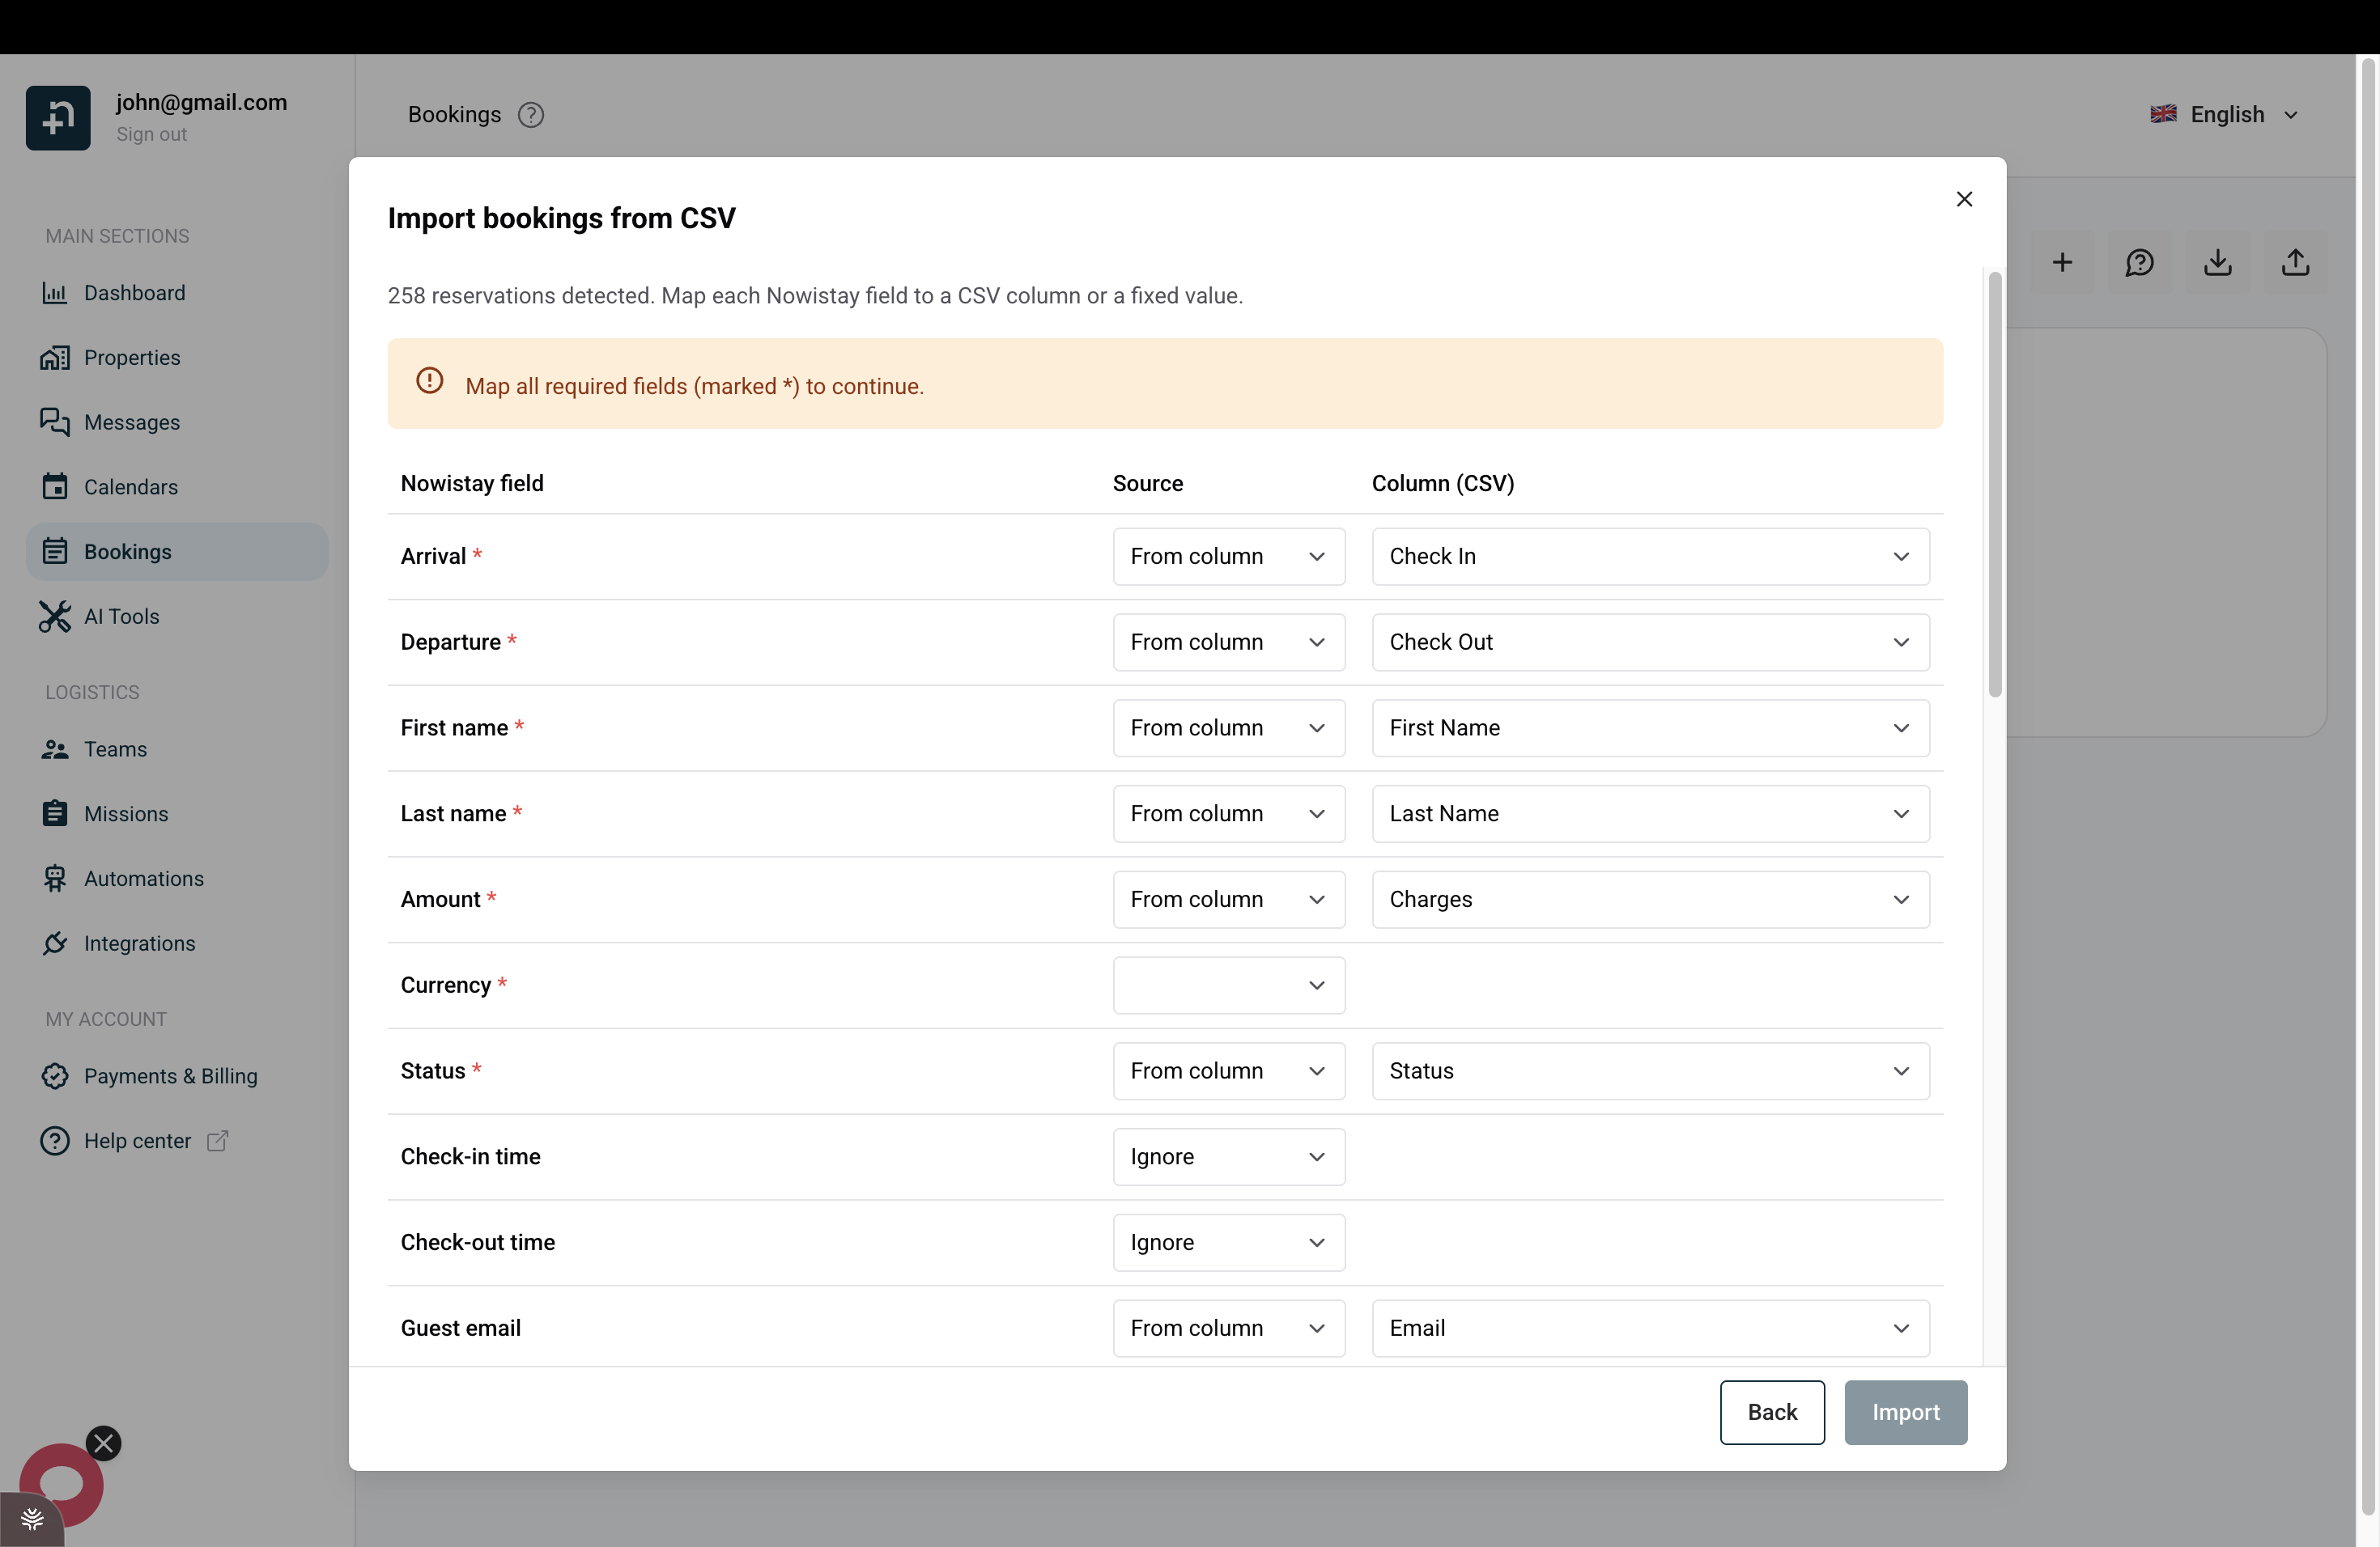Viewport: 2380px width, 1547px height.
Task: Click the "Currency" field label
Action: point(446,985)
